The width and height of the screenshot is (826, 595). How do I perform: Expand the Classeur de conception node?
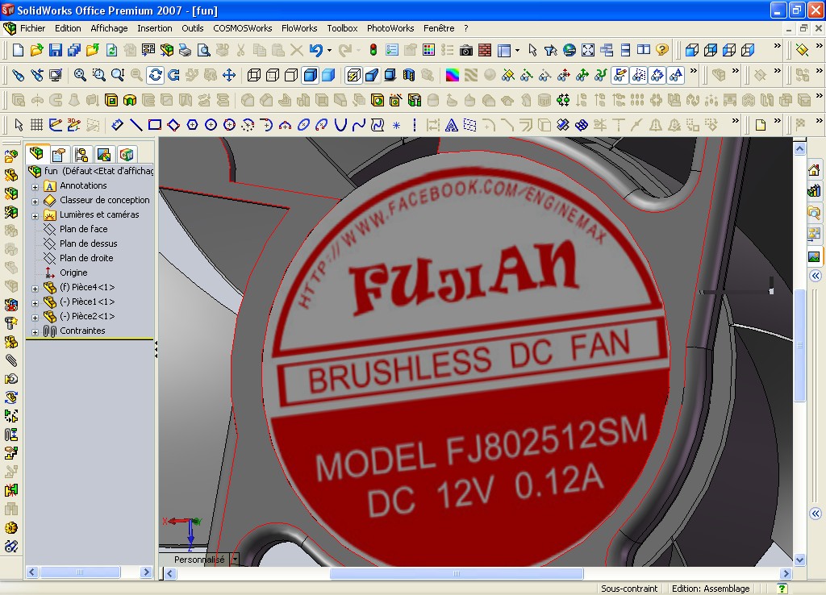click(x=35, y=202)
